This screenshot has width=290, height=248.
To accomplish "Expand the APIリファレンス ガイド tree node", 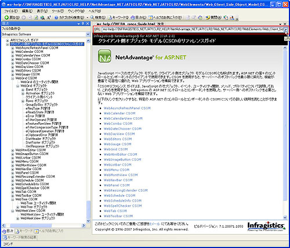I will [8, 40].
